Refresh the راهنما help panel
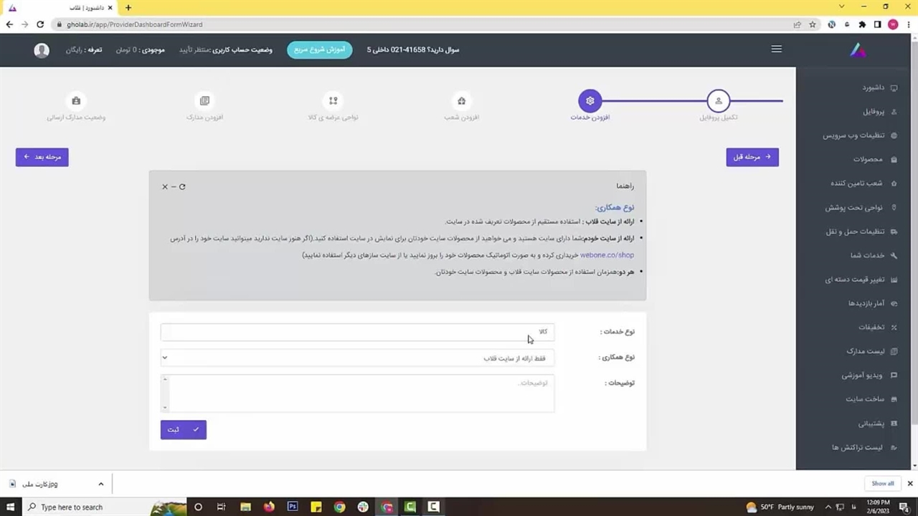This screenshot has height=516, width=918. pyautogui.click(x=182, y=186)
